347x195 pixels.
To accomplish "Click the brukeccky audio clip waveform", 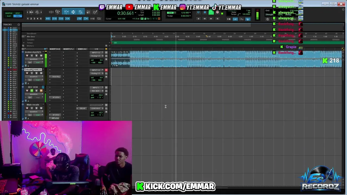I will click(226, 59).
